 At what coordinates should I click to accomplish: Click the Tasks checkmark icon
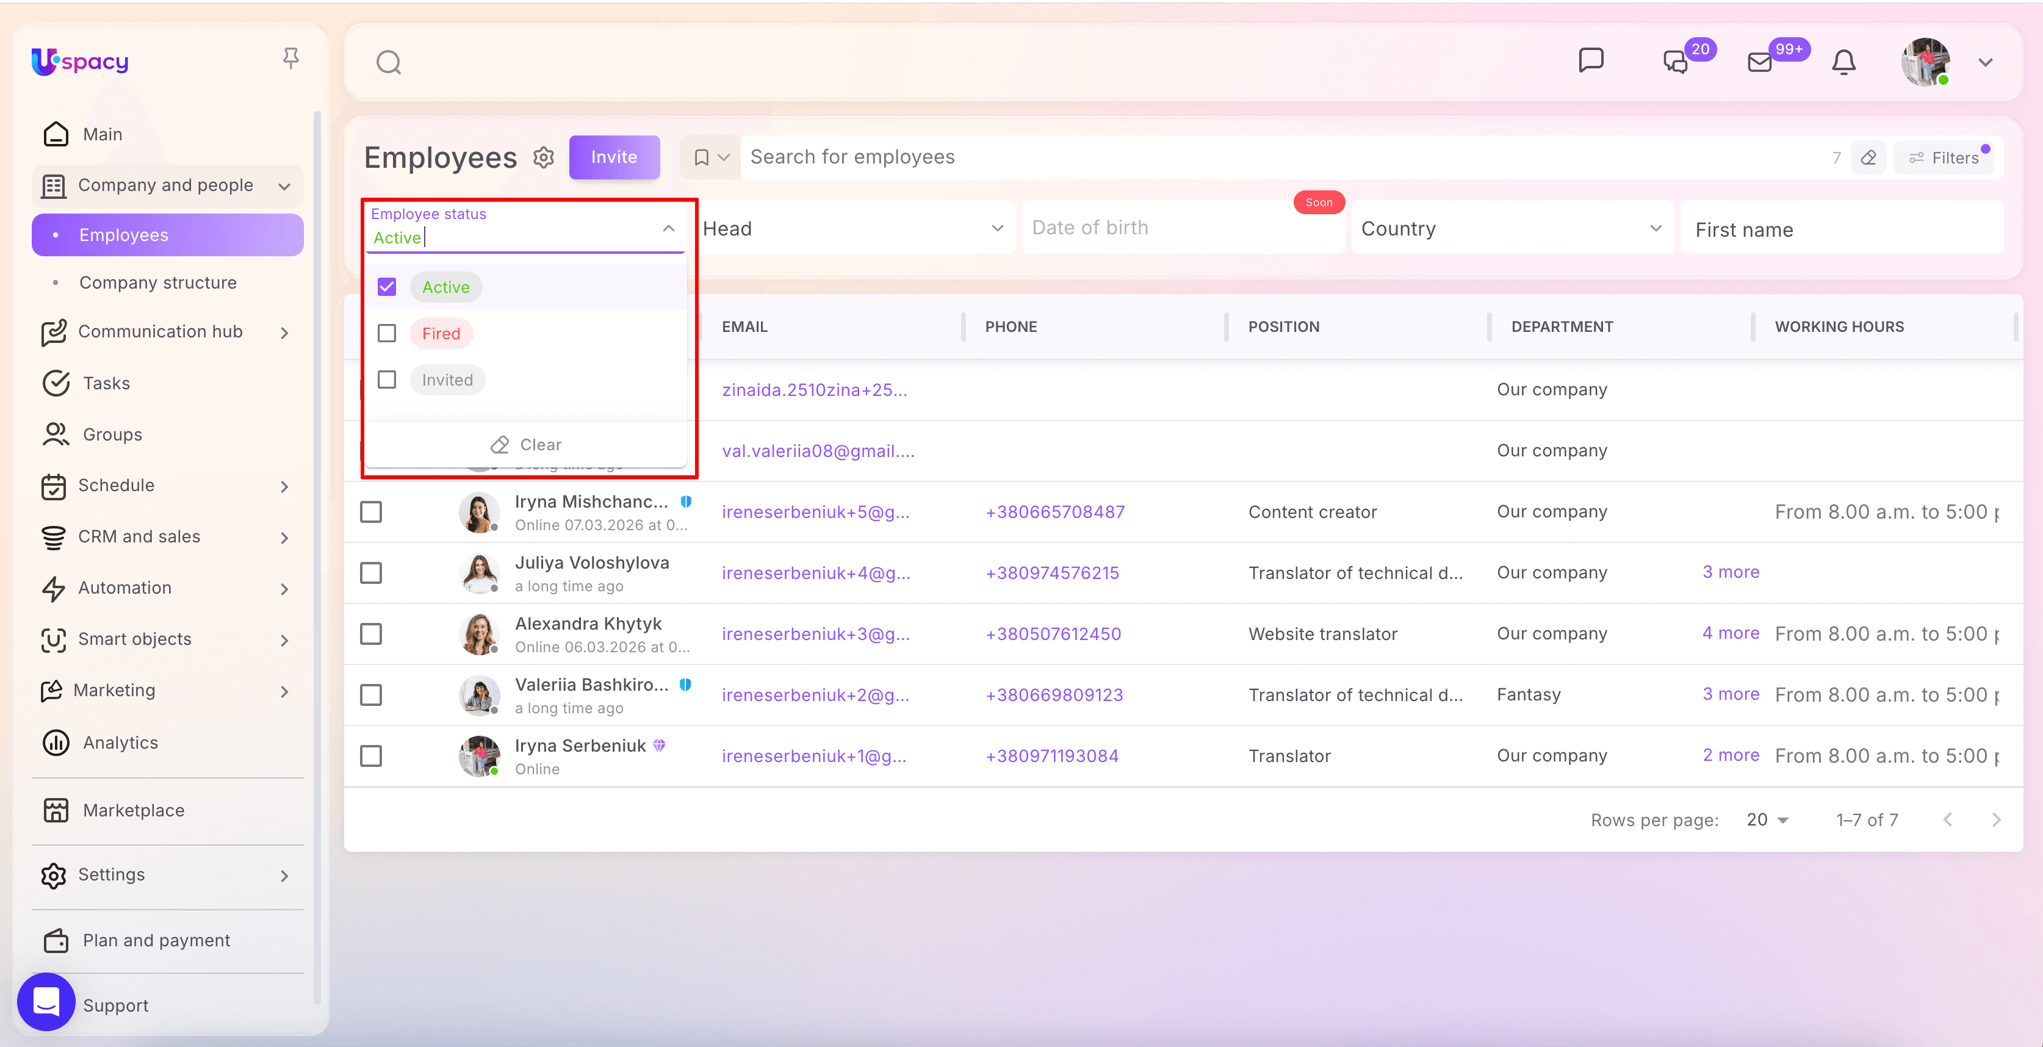[56, 383]
